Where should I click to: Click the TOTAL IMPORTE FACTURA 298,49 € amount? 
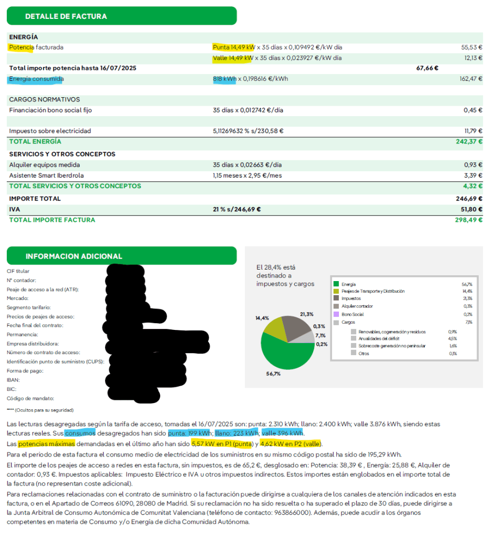(468, 220)
